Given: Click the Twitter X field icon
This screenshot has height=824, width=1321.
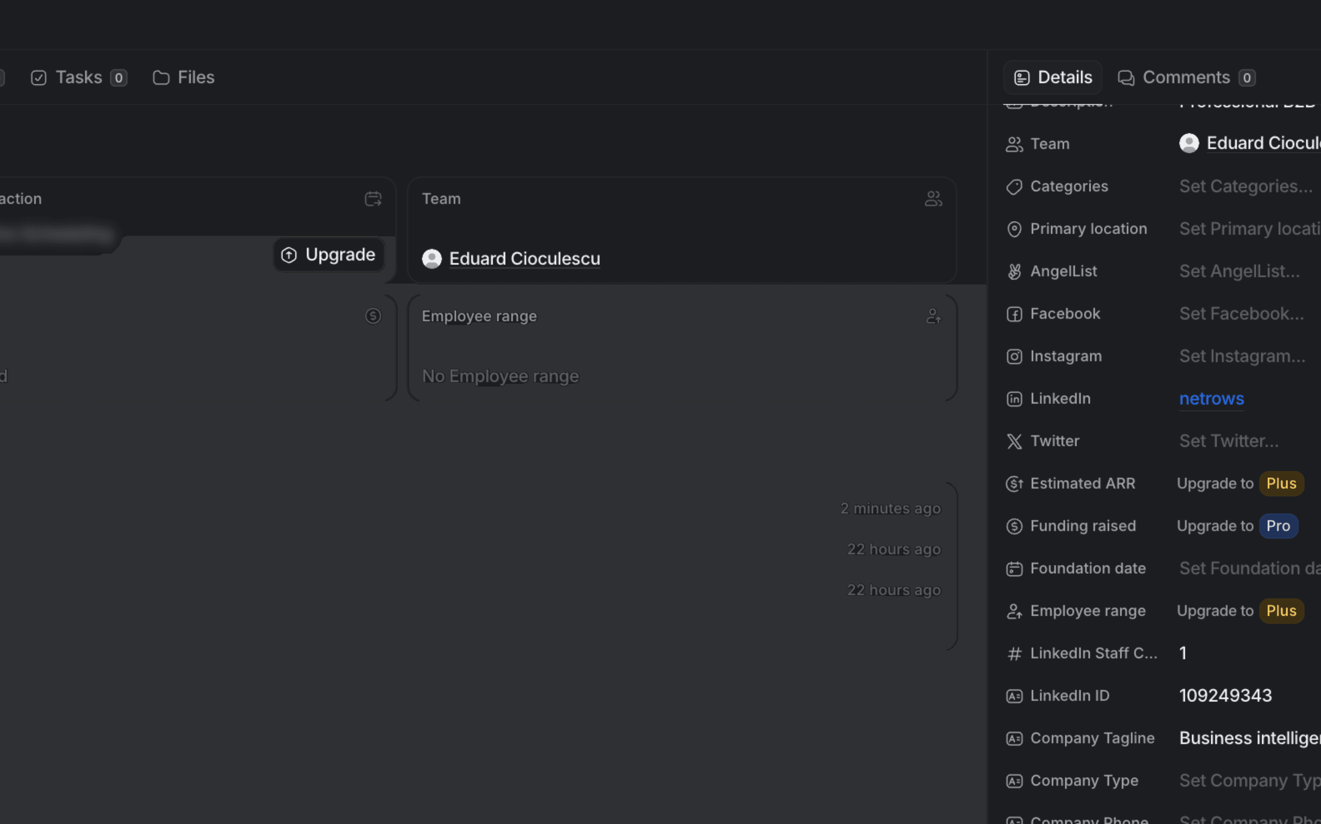Looking at the screenshot, I should 1014,441.
